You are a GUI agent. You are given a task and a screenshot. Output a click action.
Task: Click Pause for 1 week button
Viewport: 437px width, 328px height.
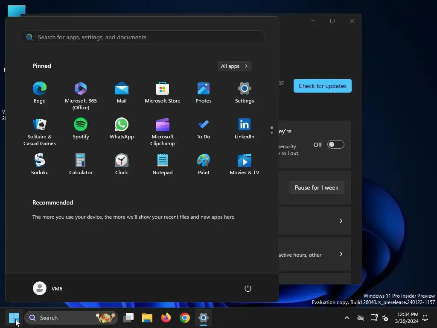pos(316,187)
